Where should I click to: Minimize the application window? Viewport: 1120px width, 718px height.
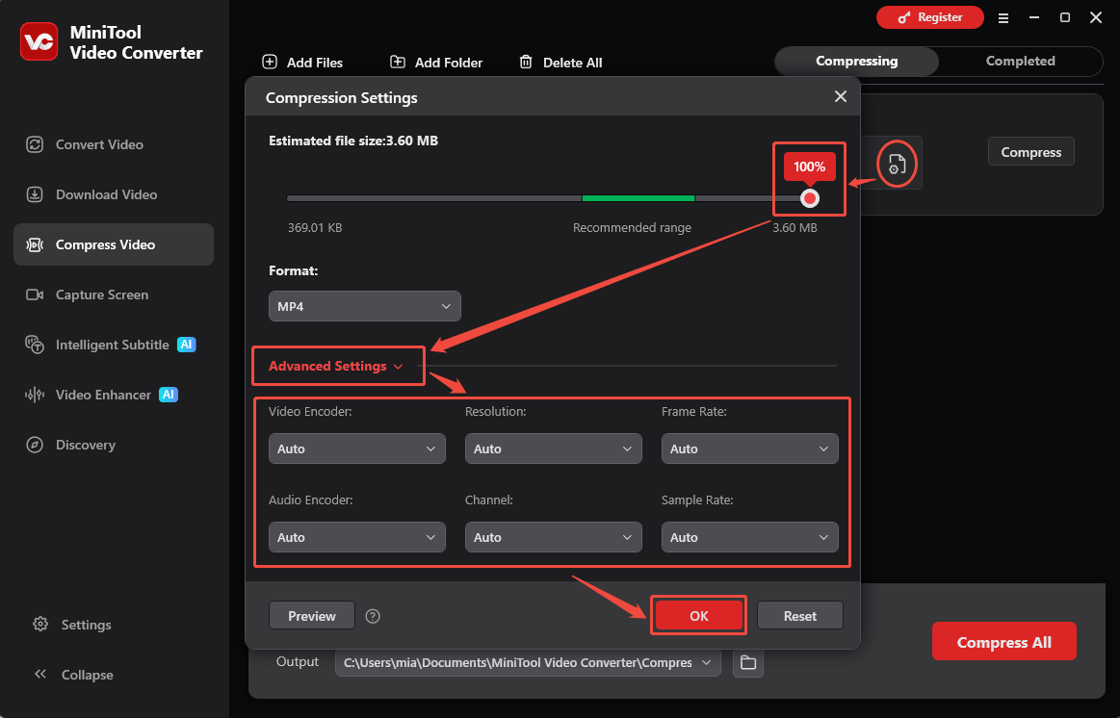pos(1034,17)
